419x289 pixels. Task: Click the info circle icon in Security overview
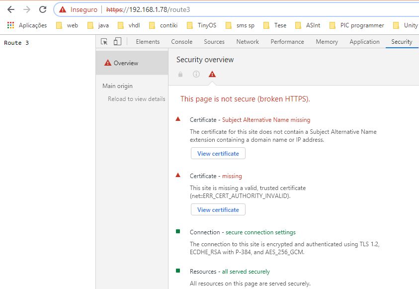pyautogui.click(x=196, y=74)
